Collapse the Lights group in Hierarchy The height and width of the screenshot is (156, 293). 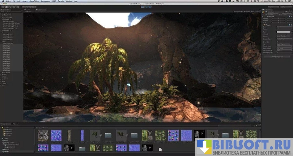click(x=1, y=41)
